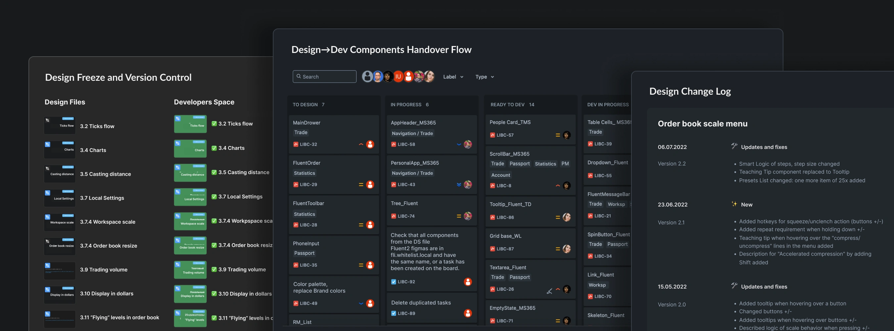Toggle the blue task checkbox on LIBC-89

click(394, 313)
